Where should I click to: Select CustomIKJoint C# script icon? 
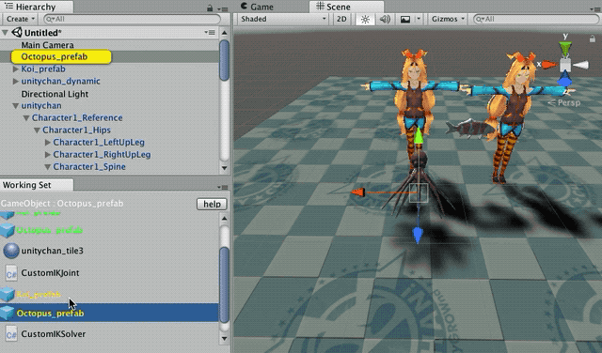pyautogui.click(x=11, y=273)
